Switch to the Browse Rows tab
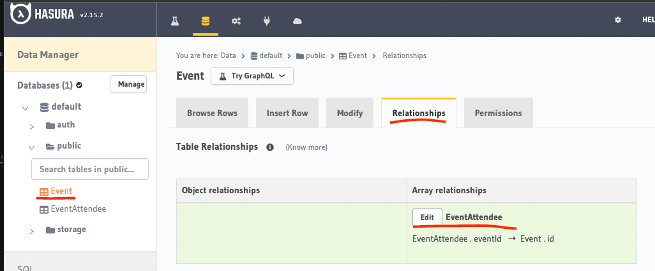Screen dimensions: 655x271 pyautogui.click(x=212, y=114)
